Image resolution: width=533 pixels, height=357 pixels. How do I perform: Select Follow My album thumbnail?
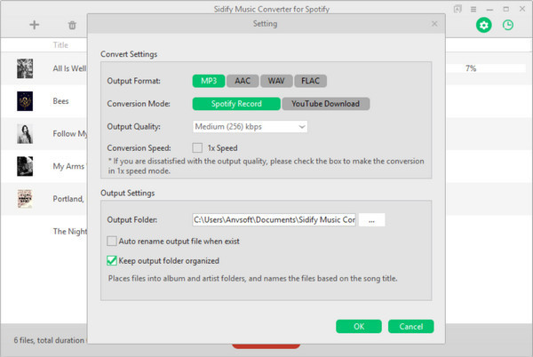pyautogui.click(x=25, y=133)
